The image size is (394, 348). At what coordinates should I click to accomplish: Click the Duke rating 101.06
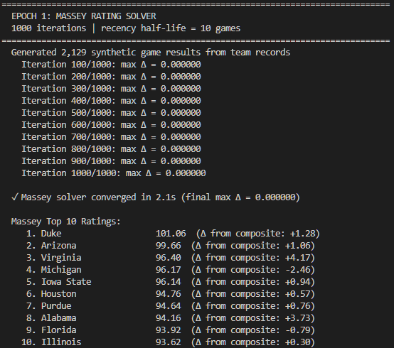click(171, 234)
